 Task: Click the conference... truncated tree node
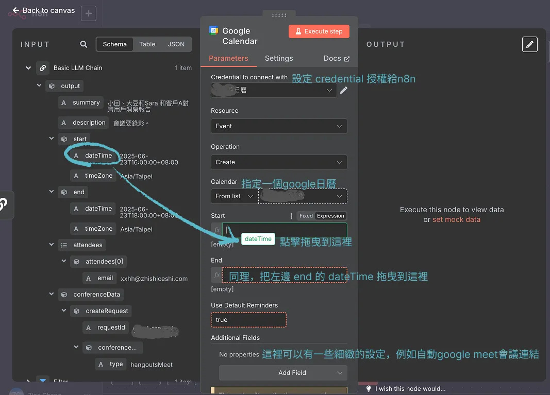(113, 348)
